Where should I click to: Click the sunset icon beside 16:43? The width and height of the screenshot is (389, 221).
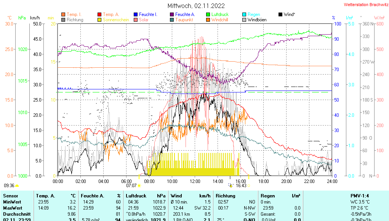tap(231, 186)
